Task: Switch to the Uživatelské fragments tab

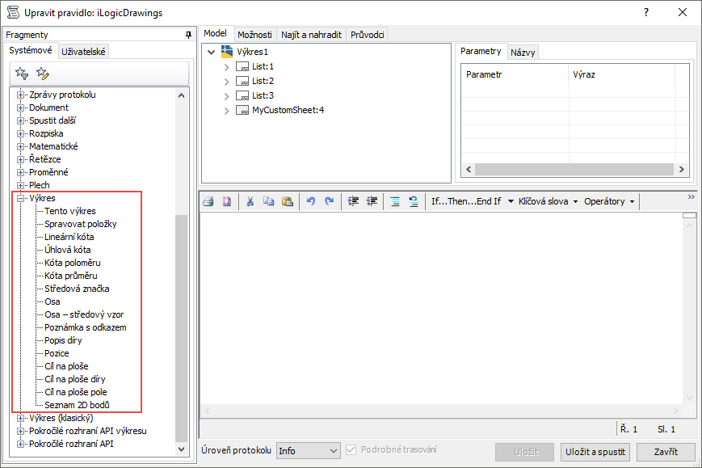Action: pos(83,52)
